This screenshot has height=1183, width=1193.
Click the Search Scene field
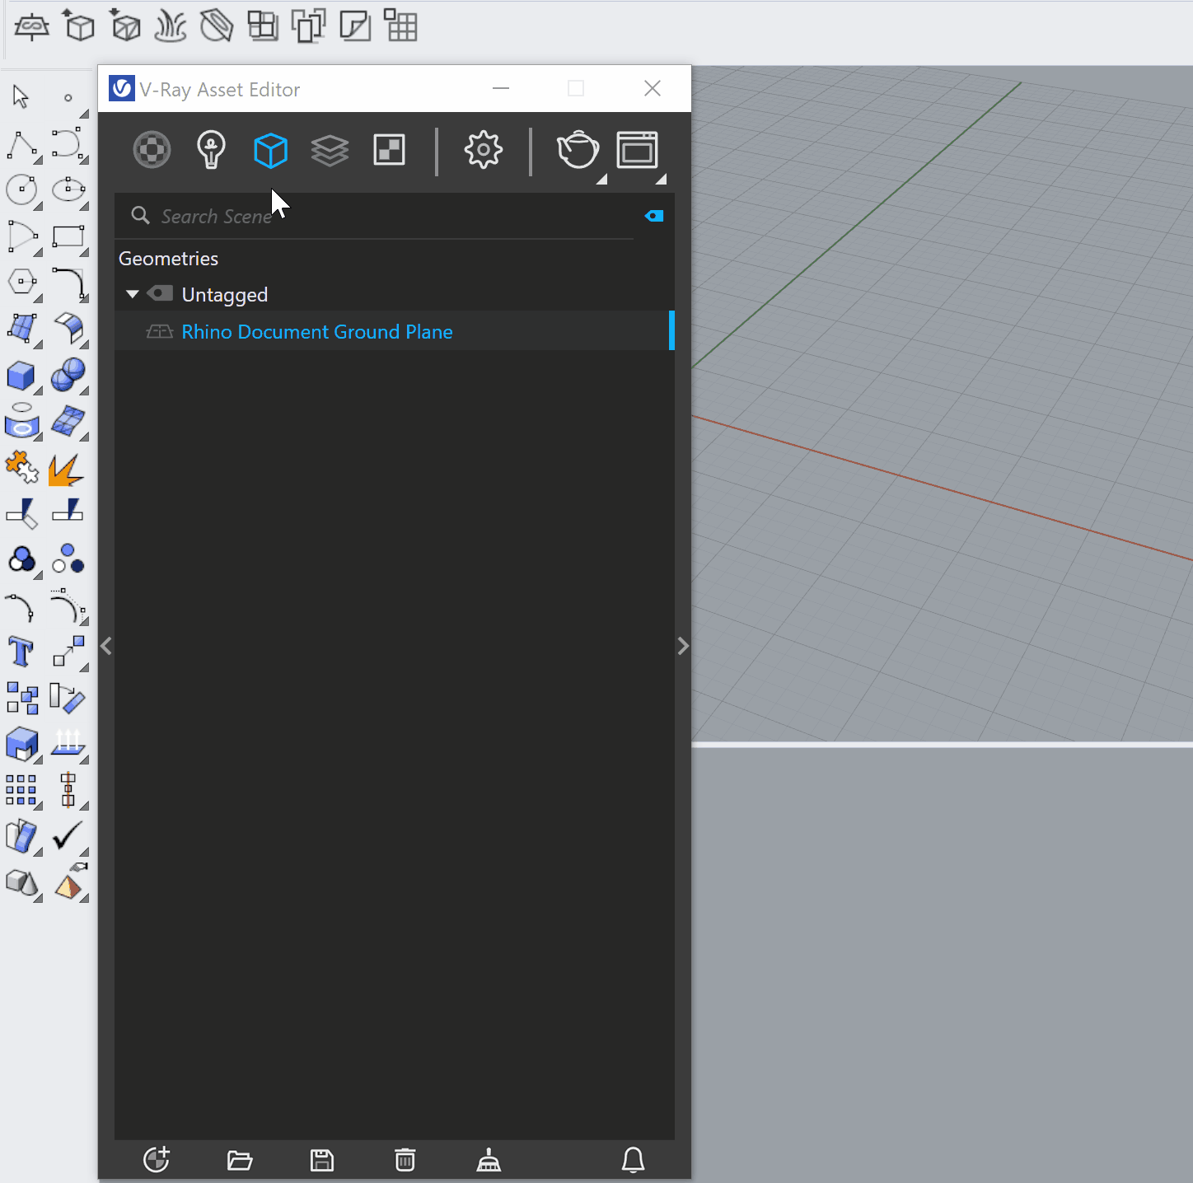click(x=375, y=216)
